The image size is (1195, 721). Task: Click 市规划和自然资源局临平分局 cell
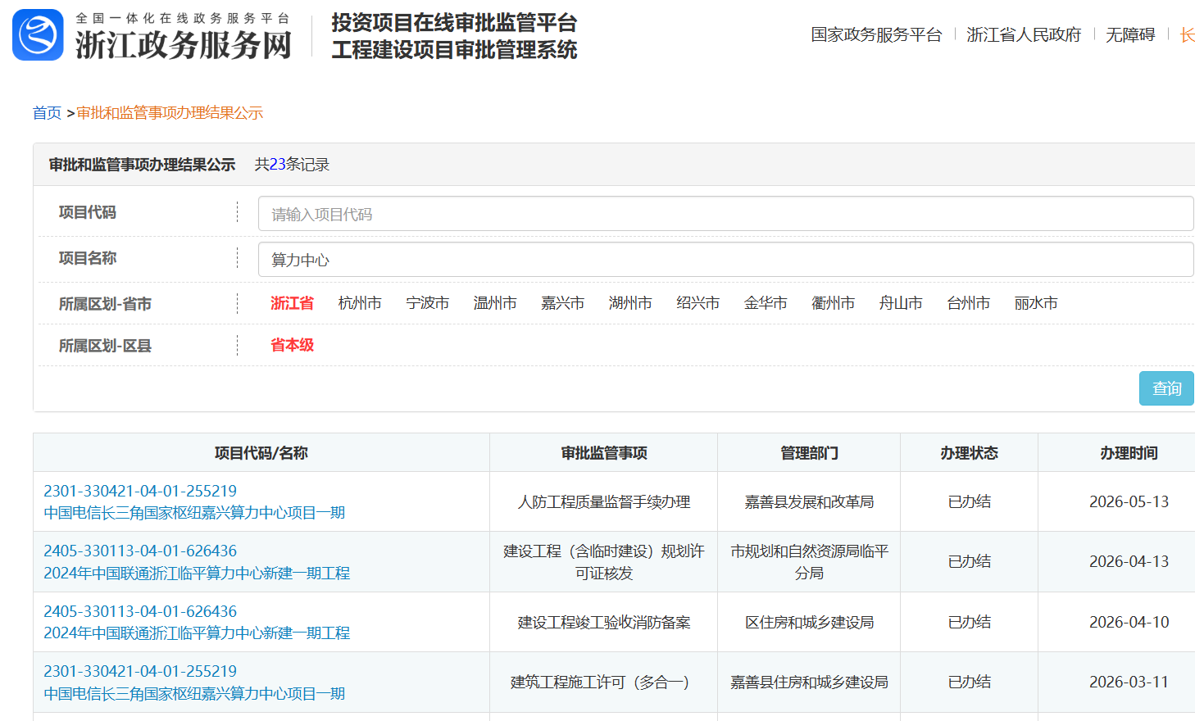coord(809,562)
